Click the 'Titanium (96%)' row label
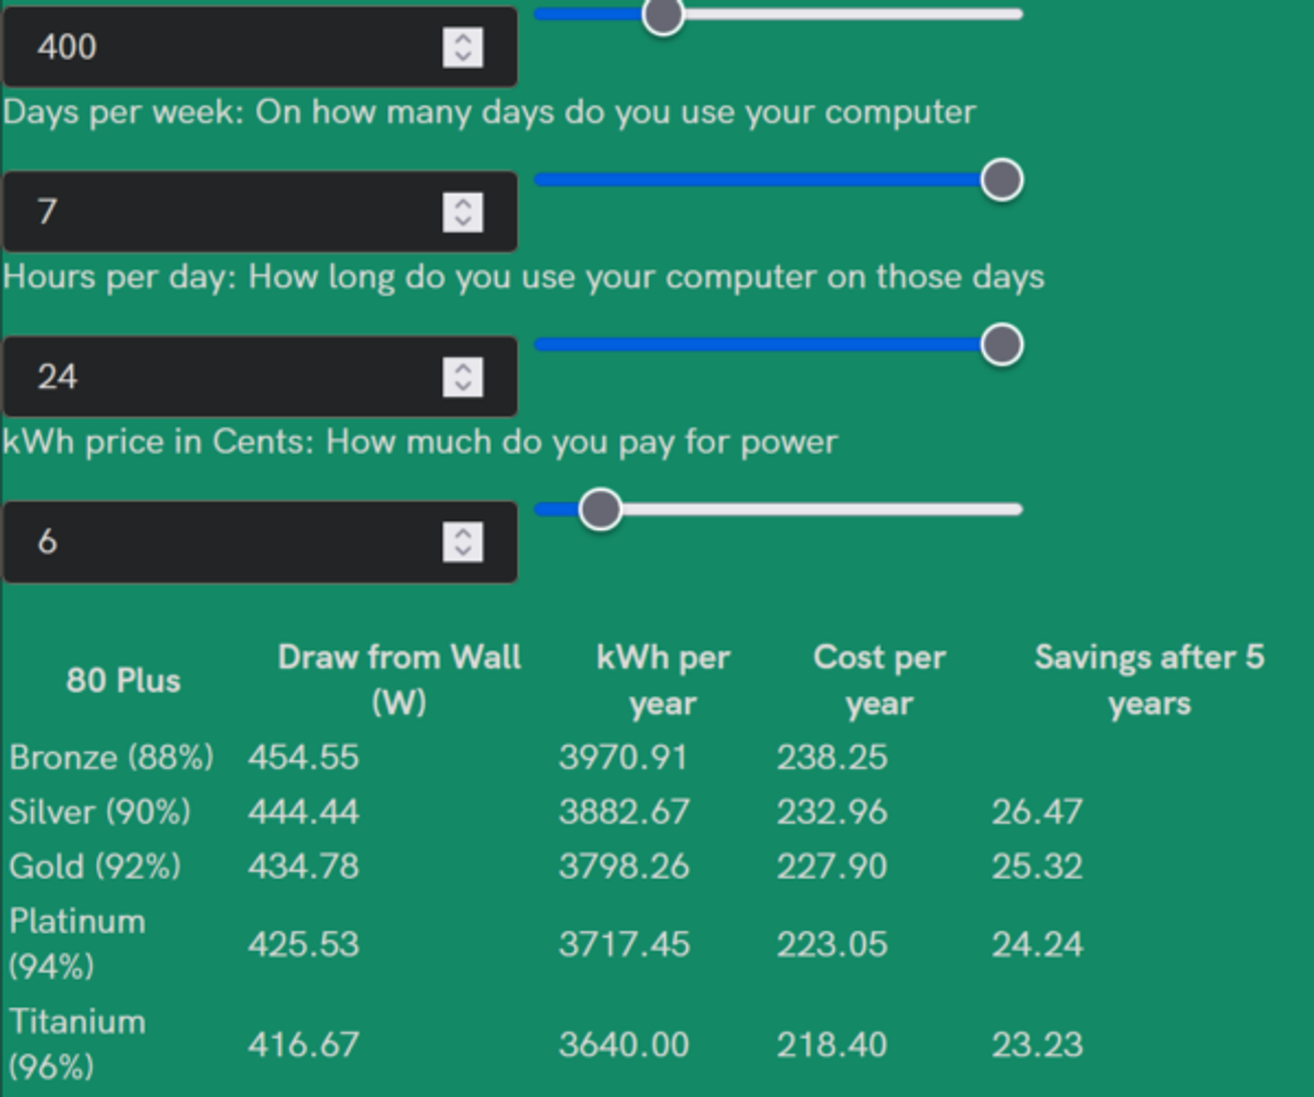 point(77,1044)
